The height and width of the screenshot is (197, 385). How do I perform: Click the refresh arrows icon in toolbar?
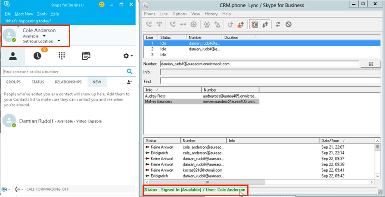point(278,24)
